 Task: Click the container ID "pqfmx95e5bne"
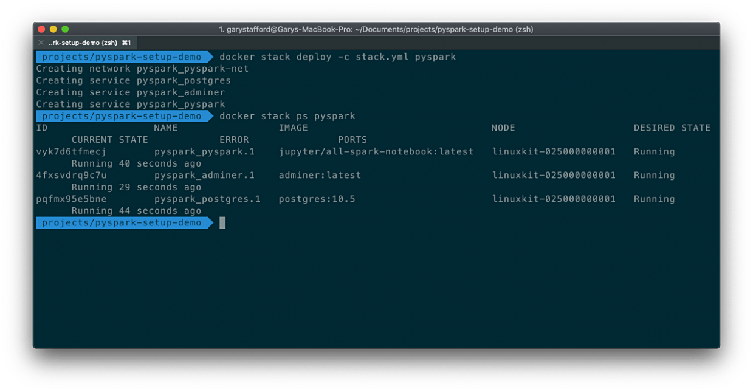tap(69, 199)
